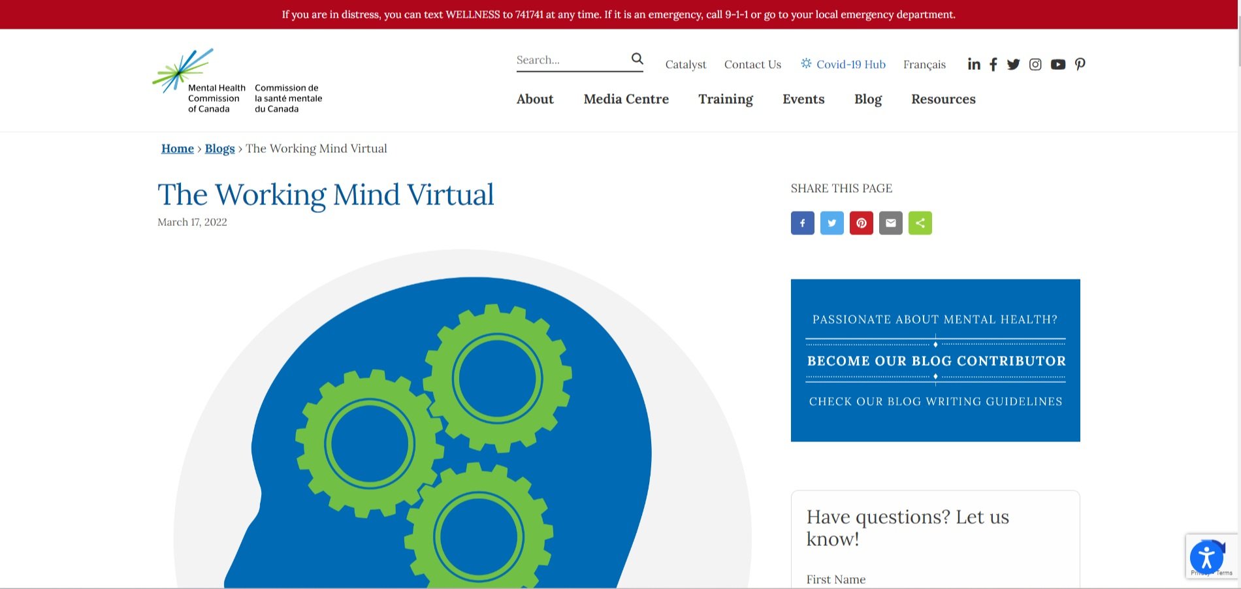Click the gears head article image

[x=462, y=419]
